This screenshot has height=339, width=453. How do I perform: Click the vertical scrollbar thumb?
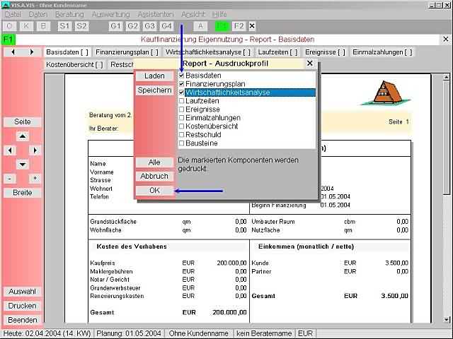[x=447, y=138]
